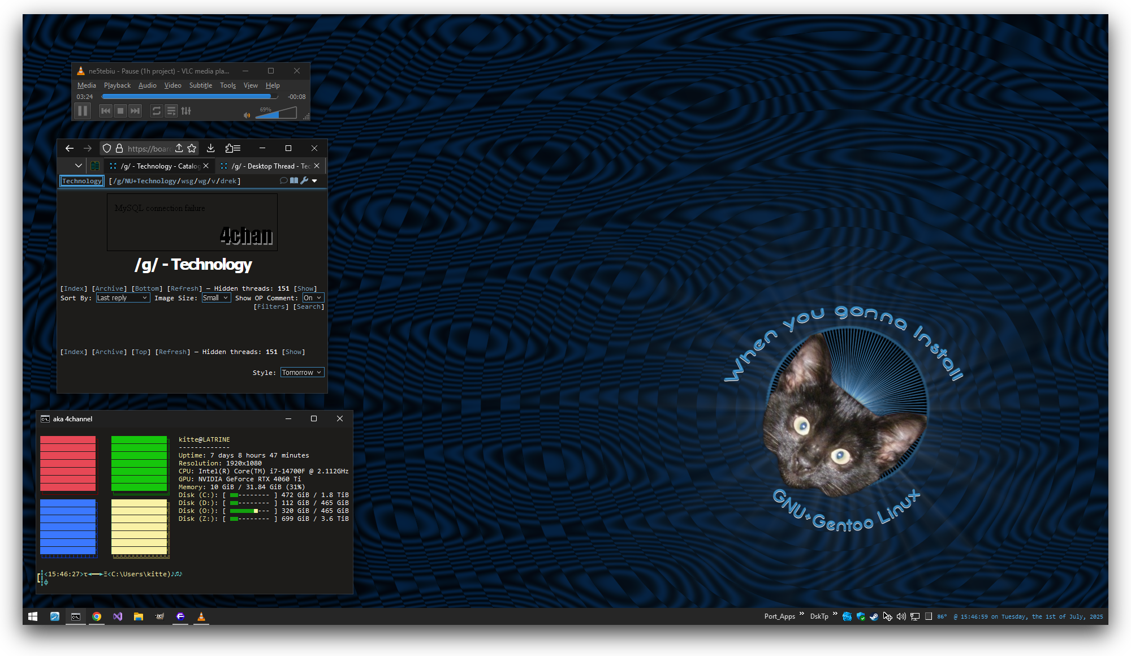Open Chrome from taskbar
The height and width of the screenshot is (656, 1131).
[97, 616]
